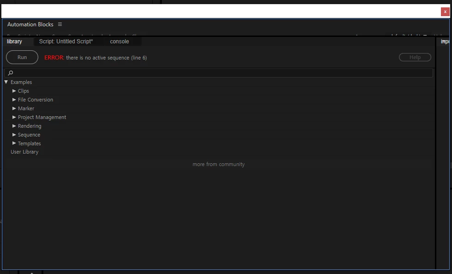452x274 pixels.
Task: Expand the File Conversion folder arrow
Action: [x=14, y=100]
